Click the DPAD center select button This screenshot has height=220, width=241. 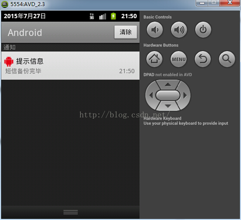tap(168, 95)
